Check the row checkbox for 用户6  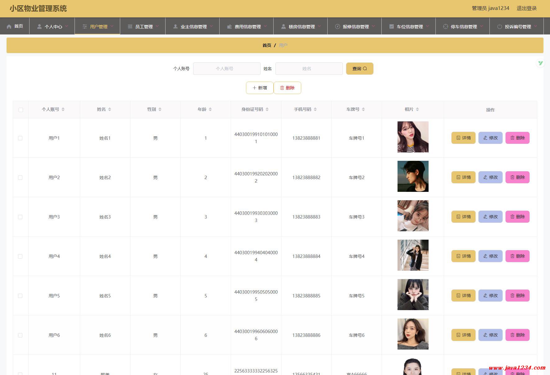point(20,335)
